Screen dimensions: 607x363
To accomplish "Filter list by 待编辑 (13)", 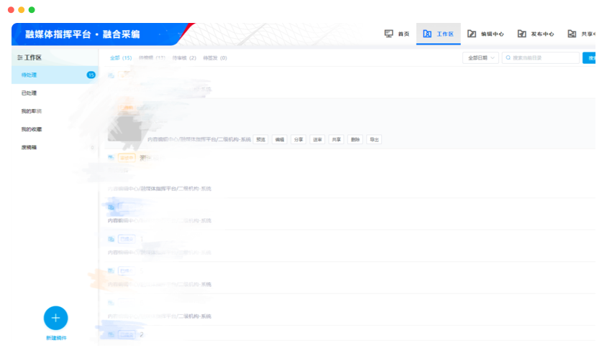I will 152,58.
